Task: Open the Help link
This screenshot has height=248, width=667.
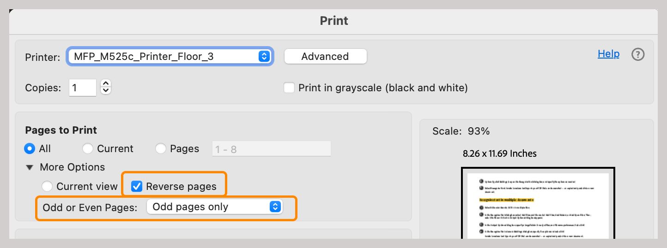Action: click(608, 54)
